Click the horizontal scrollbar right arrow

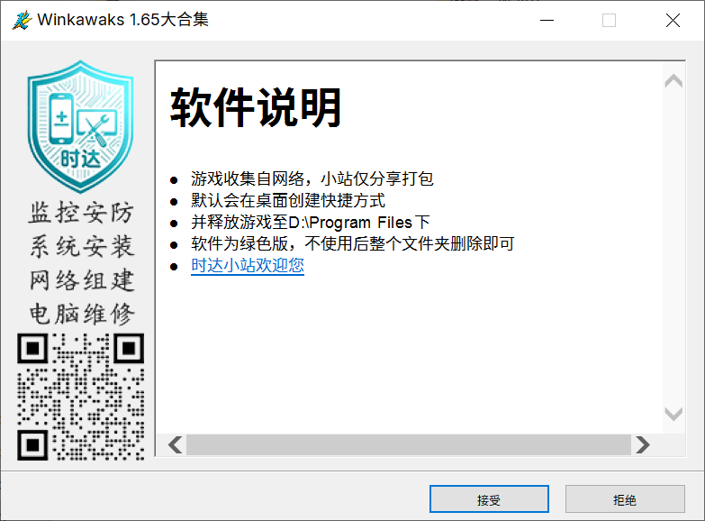643,445
